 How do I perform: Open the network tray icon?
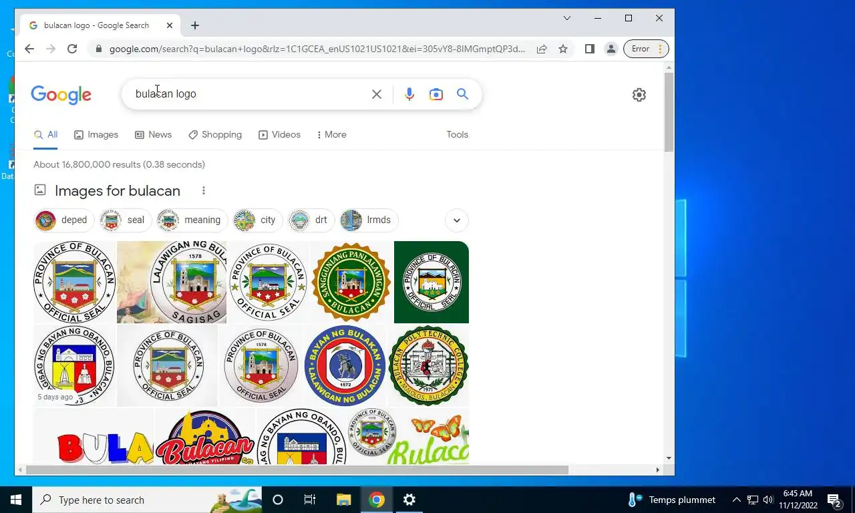point(753,500)
